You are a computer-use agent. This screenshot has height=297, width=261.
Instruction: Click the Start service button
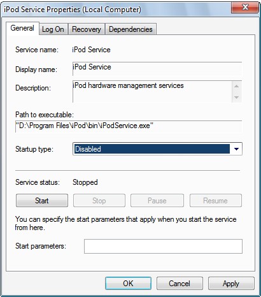point(42,201)
